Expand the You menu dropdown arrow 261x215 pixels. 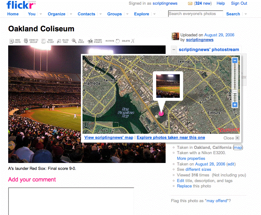click(x=41, y=14)
